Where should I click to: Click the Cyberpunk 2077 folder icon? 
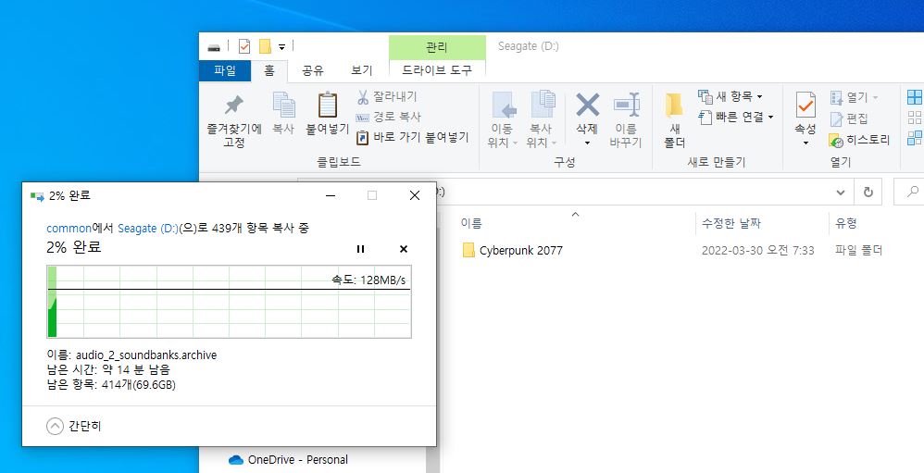pos(468,250)
